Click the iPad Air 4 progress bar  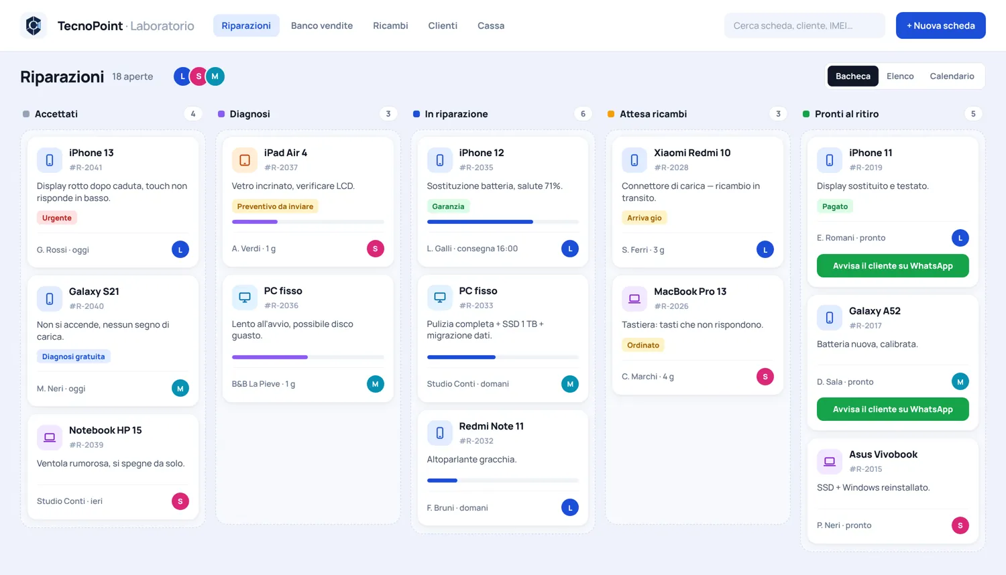coord(308,222)
